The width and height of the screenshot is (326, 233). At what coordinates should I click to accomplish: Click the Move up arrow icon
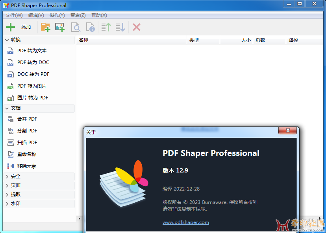[x=106, y=27]
